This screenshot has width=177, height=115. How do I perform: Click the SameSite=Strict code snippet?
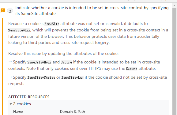pyautogui.click(x=41, y=77)
